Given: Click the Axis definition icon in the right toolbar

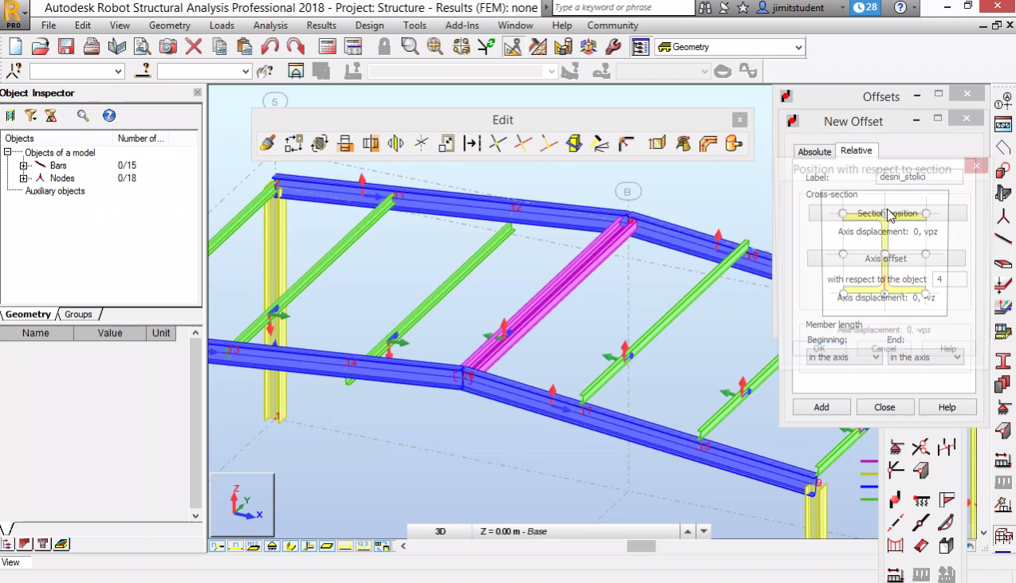Looking at the screenshot, I should [x=1003, y=101].
